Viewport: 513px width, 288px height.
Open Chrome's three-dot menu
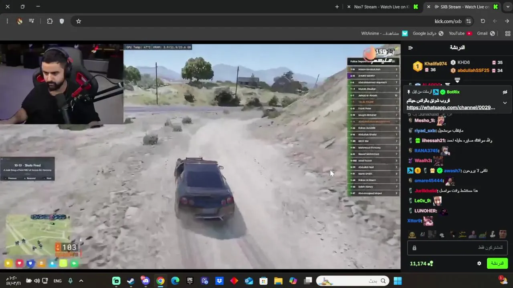pos(7,21)
